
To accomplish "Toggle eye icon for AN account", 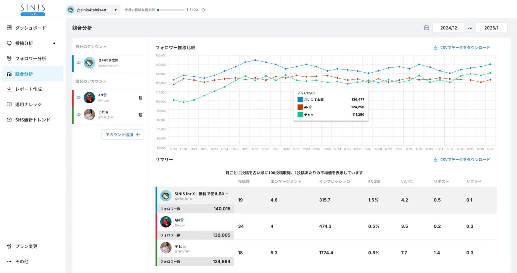I will coord(78,97).
